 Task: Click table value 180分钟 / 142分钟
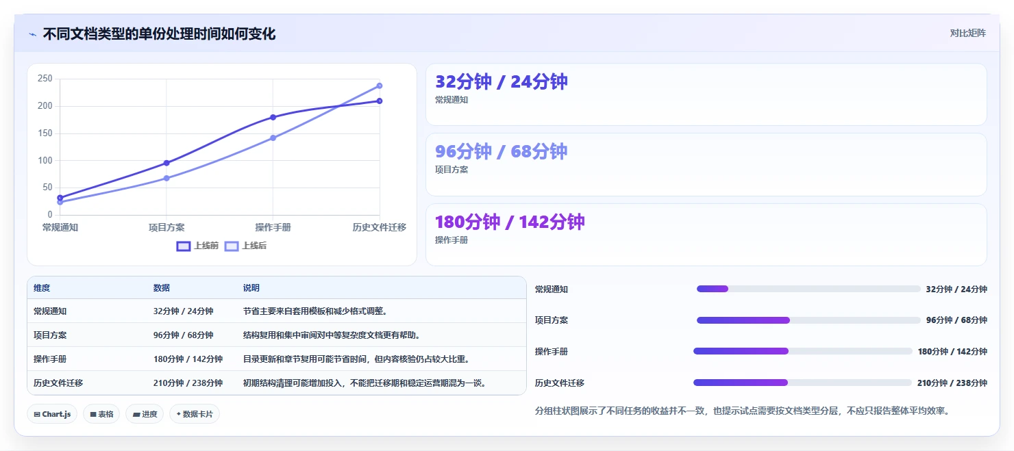[x=188, y=359]
